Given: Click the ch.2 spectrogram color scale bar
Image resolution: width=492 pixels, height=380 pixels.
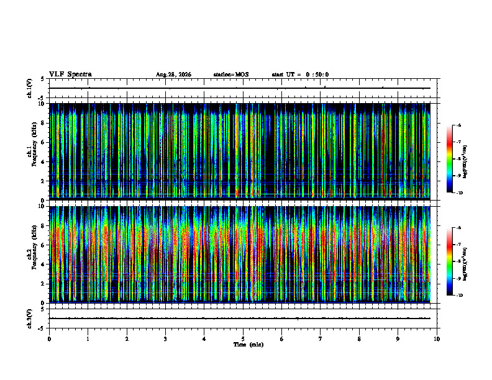Looking at the screenshot, I should pos(449,261).
